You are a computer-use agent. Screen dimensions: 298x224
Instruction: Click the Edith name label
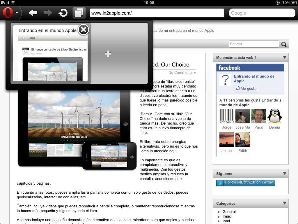click(242, 151)
